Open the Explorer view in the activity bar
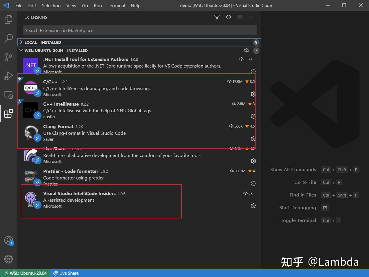 click(x=8, y=19)
